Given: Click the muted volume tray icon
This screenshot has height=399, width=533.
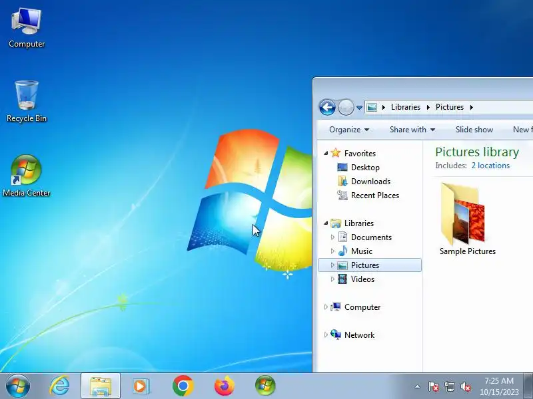Looking at the screenshot, I should (x=466, y=386).
